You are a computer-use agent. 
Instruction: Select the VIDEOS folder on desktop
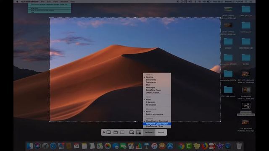point(228,42)
